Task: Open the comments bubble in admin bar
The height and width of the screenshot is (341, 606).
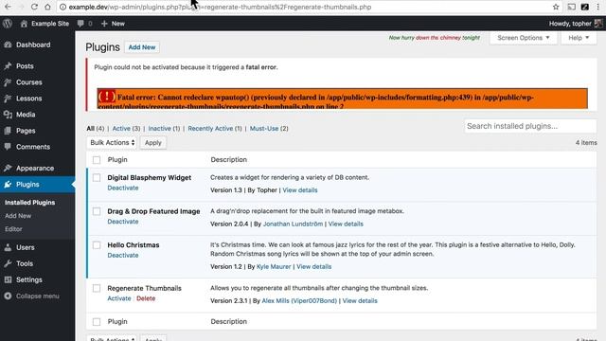Action: [80, 24]
